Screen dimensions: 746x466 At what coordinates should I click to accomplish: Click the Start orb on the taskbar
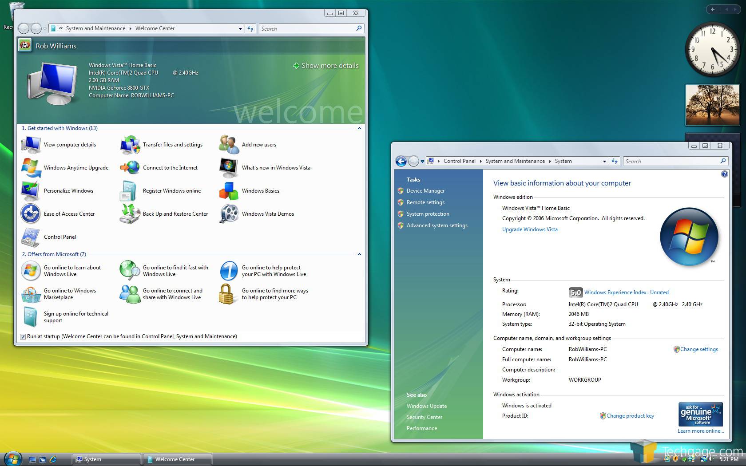point(12,458)
